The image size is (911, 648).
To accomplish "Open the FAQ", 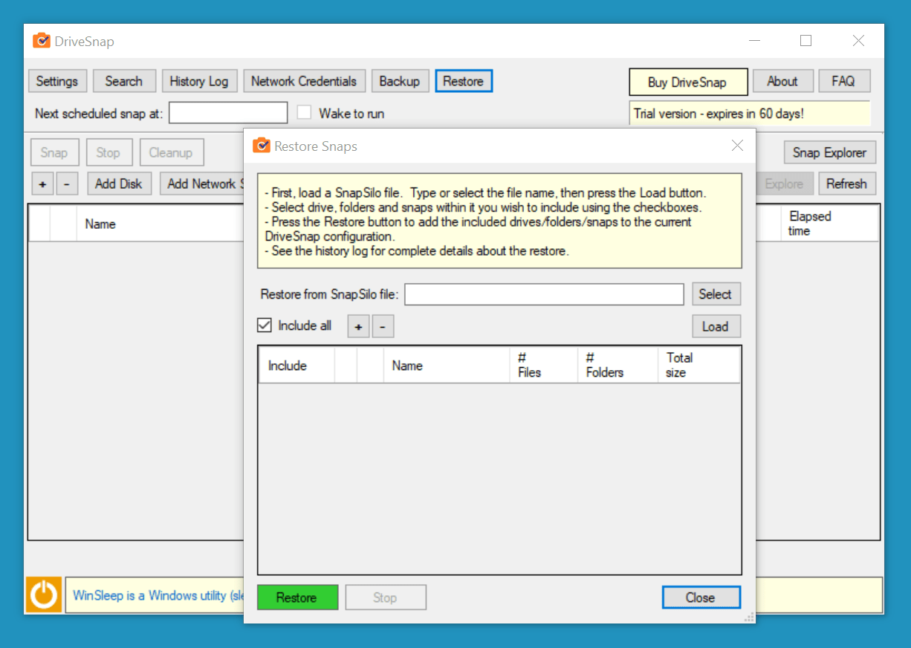I will pyautogui.click(x=843, y=81).
